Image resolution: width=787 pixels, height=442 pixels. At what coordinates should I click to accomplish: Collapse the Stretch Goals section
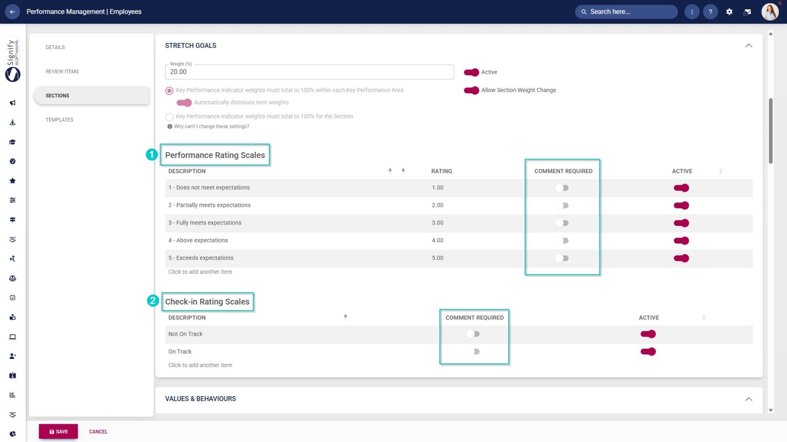click(x=749, y=46)
